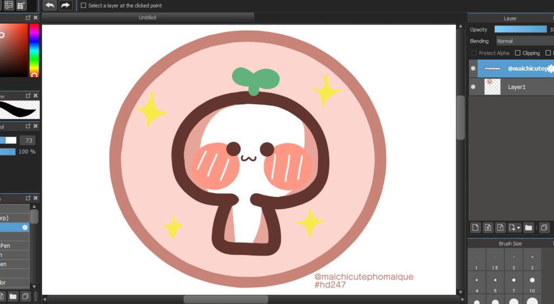Image resolution: width=554 pixels, height=304 pixels.
Task: Click the brush list scroll-down arrow
Action: pyautogui.click(x=34, y=286)
